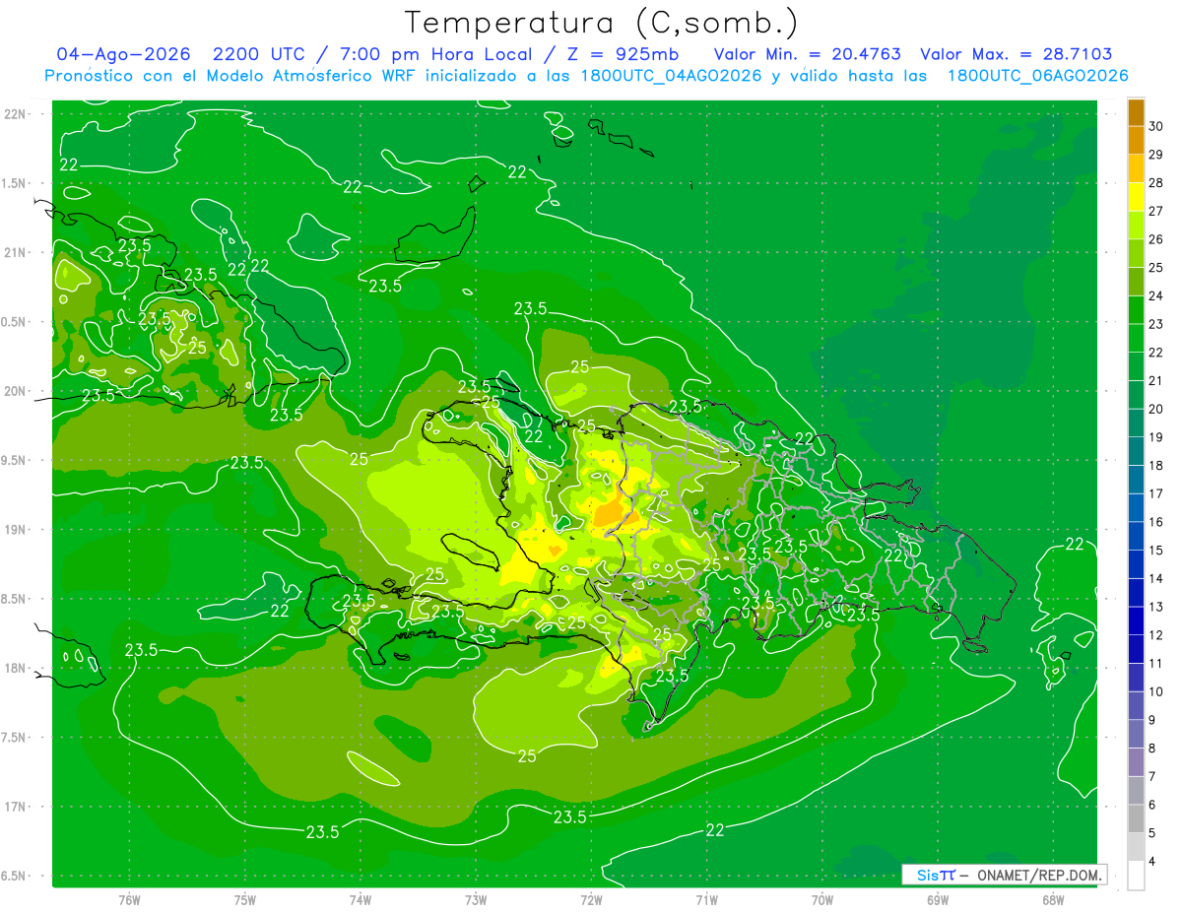The height and width of the screenshot is (913, 1182).
Task: Click the '75W' longitude axis label
Action: 245,899
